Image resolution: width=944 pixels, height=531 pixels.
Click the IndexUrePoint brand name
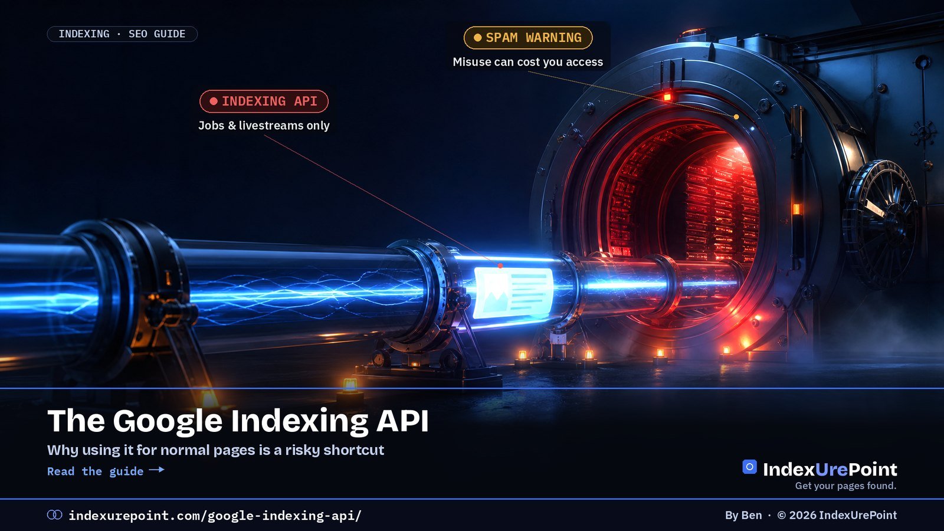coord(830,469)
